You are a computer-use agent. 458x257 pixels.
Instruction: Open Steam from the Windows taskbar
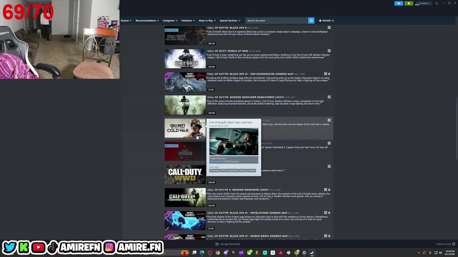point(312,253)
